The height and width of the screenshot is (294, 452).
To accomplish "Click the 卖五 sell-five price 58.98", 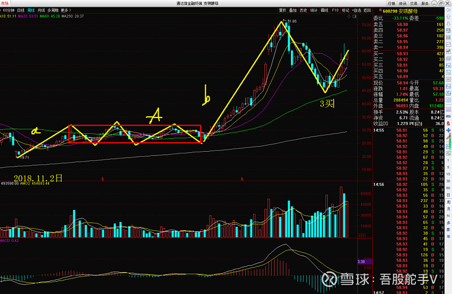I will [x=402, y=24].
